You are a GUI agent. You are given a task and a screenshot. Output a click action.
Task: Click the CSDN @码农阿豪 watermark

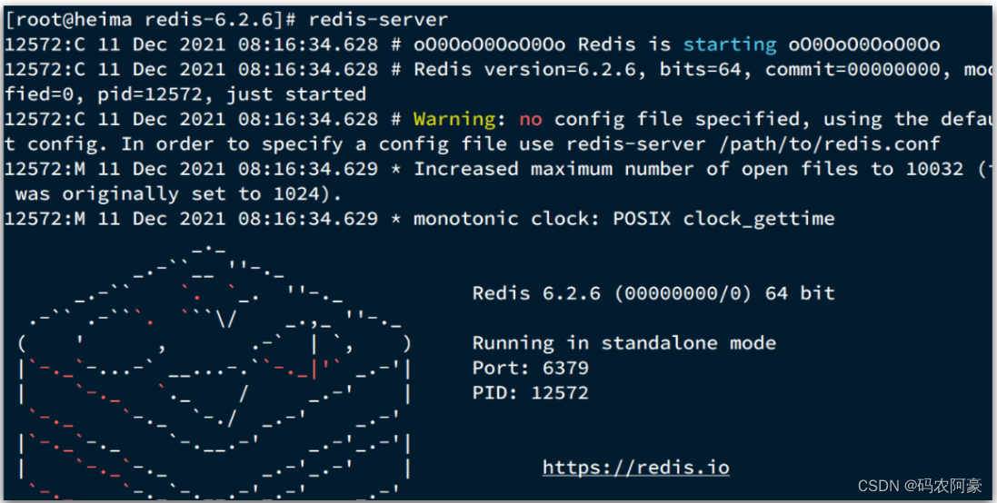[x=920, y=487]
